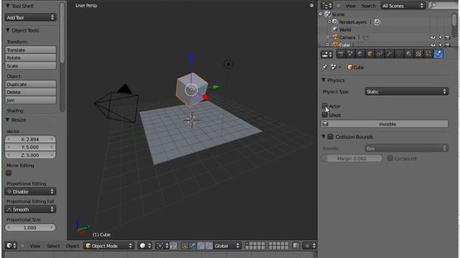The image size is (460, 258).
Task: Collapse the Resize operator panel
Action: pyautogui.click(x=8, y=120)
